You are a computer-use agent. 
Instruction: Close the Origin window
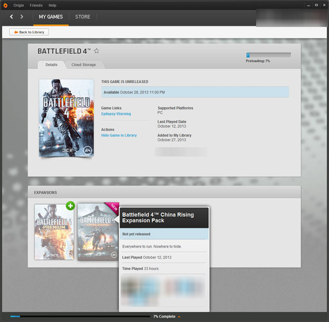(x=324, y=5)
